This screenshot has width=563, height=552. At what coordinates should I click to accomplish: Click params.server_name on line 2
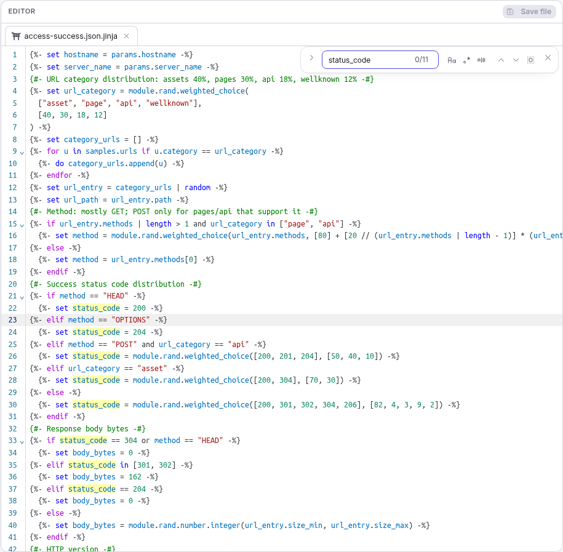pyautogui.click(x=163, y=67)
